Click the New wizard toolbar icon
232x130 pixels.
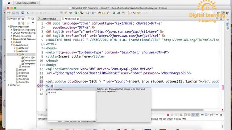[x=8, y=13]
